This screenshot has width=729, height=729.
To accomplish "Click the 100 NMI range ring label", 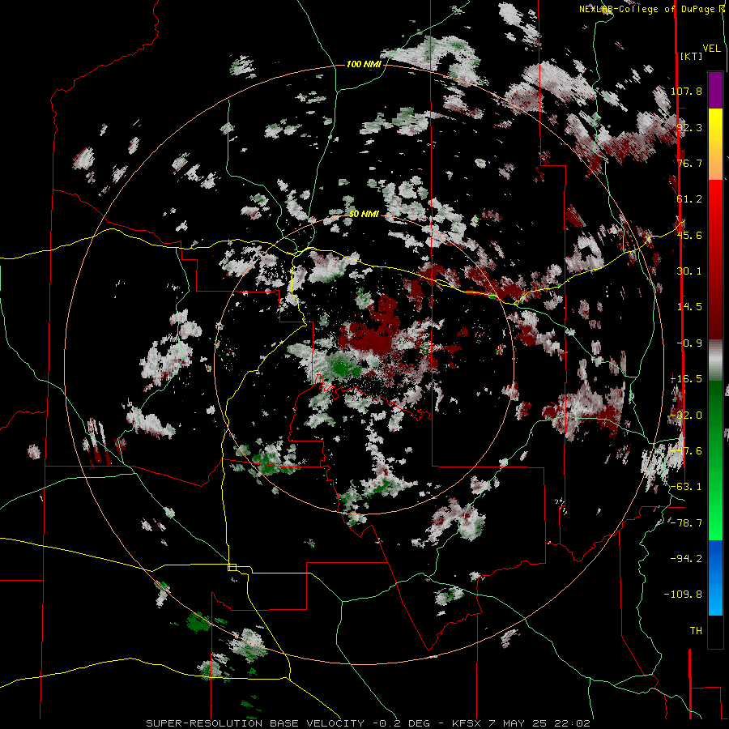I will [364, 64].
